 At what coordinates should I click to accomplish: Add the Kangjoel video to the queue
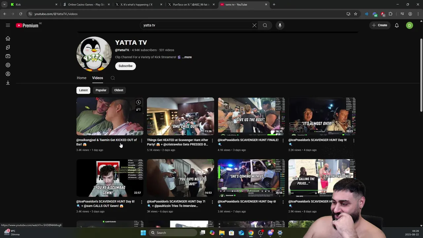coord(138,109)
